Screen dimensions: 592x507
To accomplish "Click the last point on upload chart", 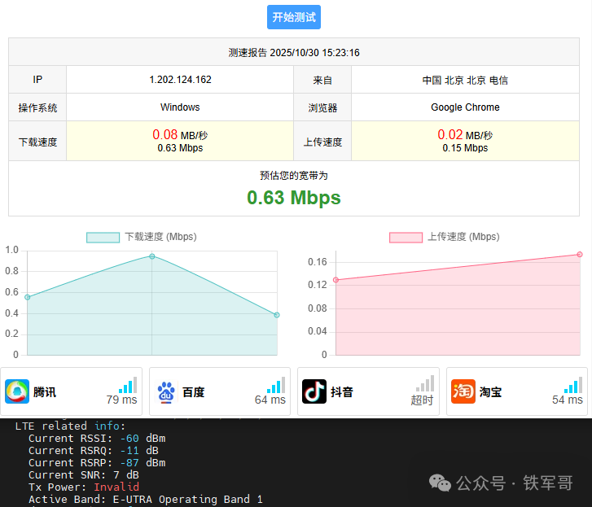I will click(x=580, y=255).
